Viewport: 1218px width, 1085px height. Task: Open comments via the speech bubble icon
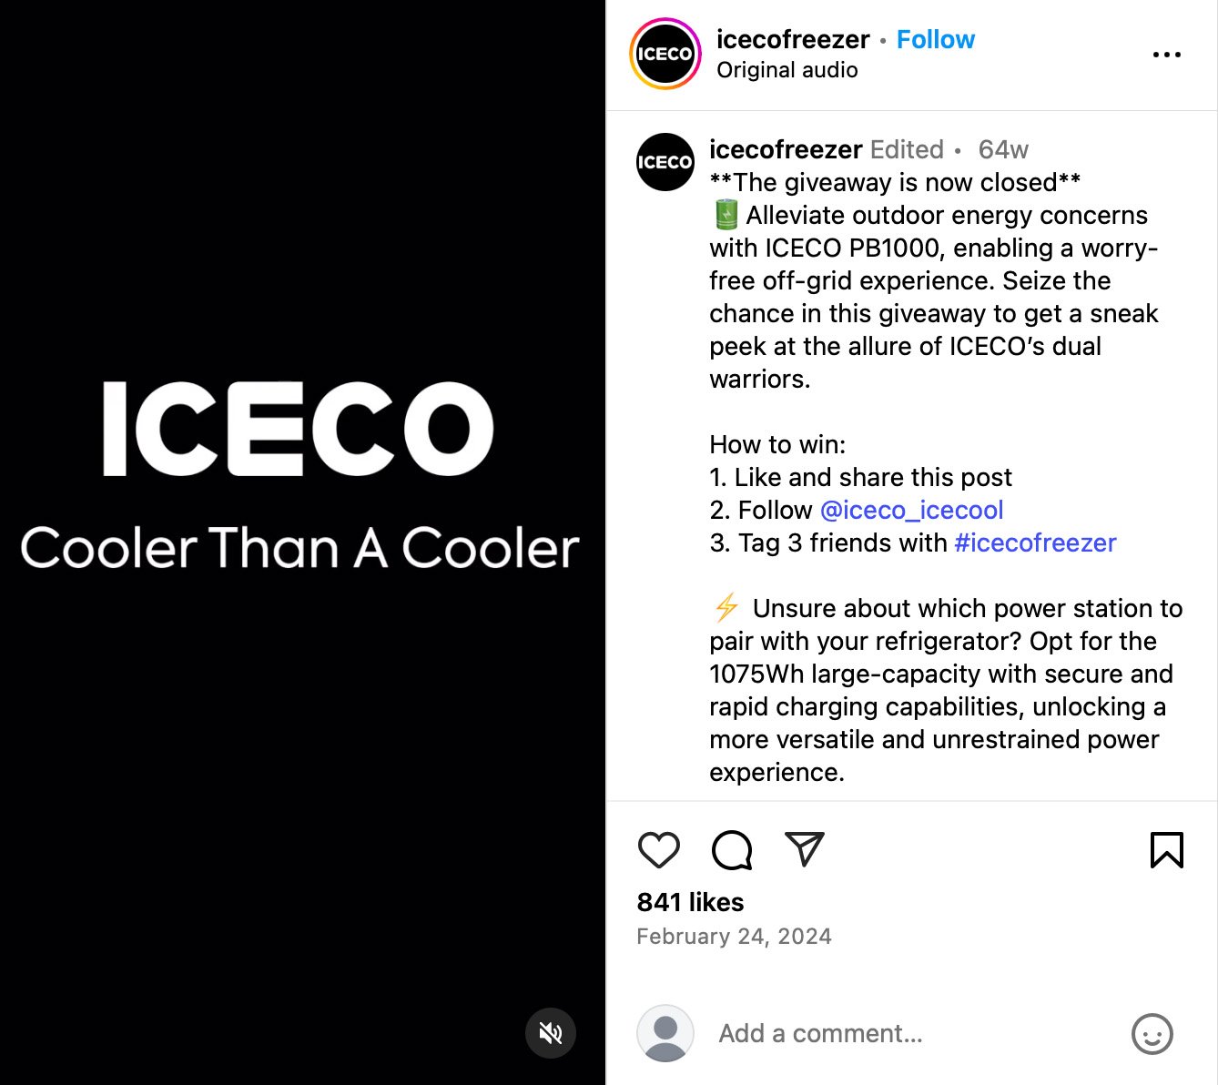tap(731, 850)
